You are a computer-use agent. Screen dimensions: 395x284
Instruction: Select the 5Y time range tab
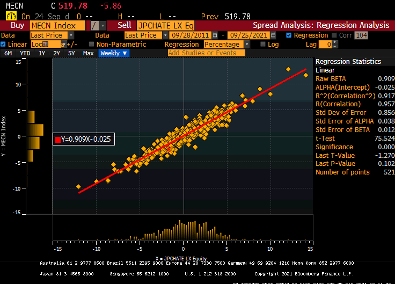[71, 53]
